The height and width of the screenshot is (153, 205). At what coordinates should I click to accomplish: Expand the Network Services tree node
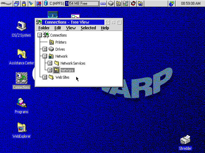click(x=50, y=63)
